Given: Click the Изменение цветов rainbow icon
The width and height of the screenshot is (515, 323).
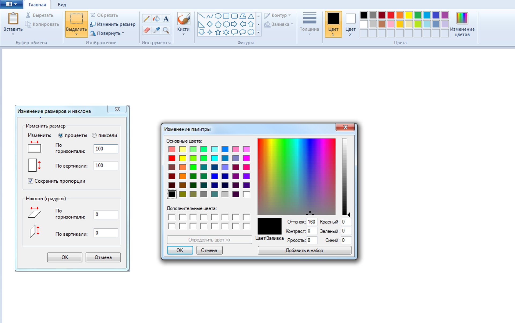Looking at the screenshot, I should coord(462,18).
